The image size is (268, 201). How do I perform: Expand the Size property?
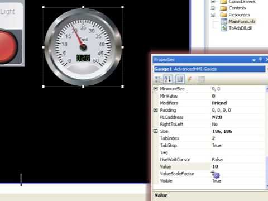coord(156,131)
